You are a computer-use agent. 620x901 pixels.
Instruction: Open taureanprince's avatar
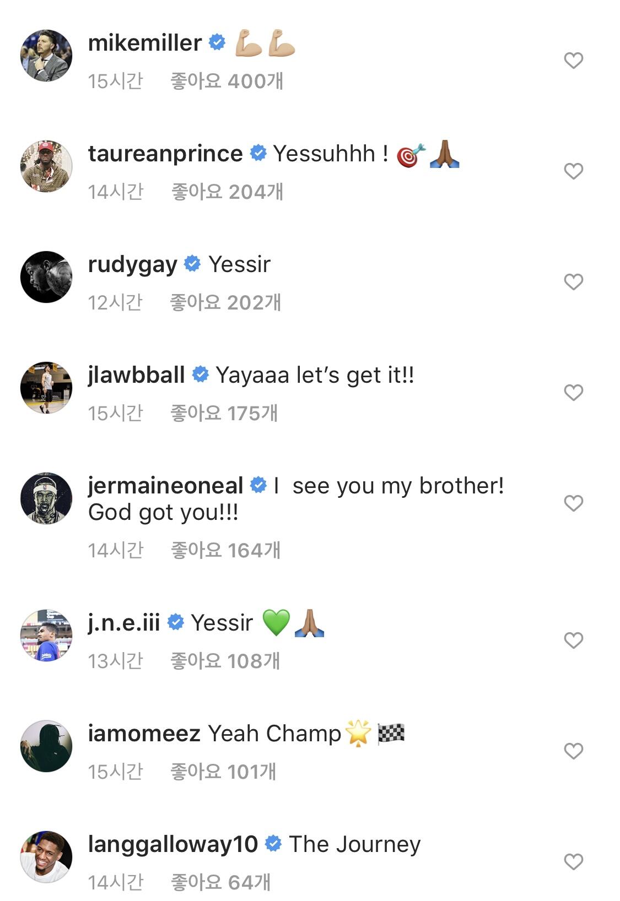[x=46, y=166]
